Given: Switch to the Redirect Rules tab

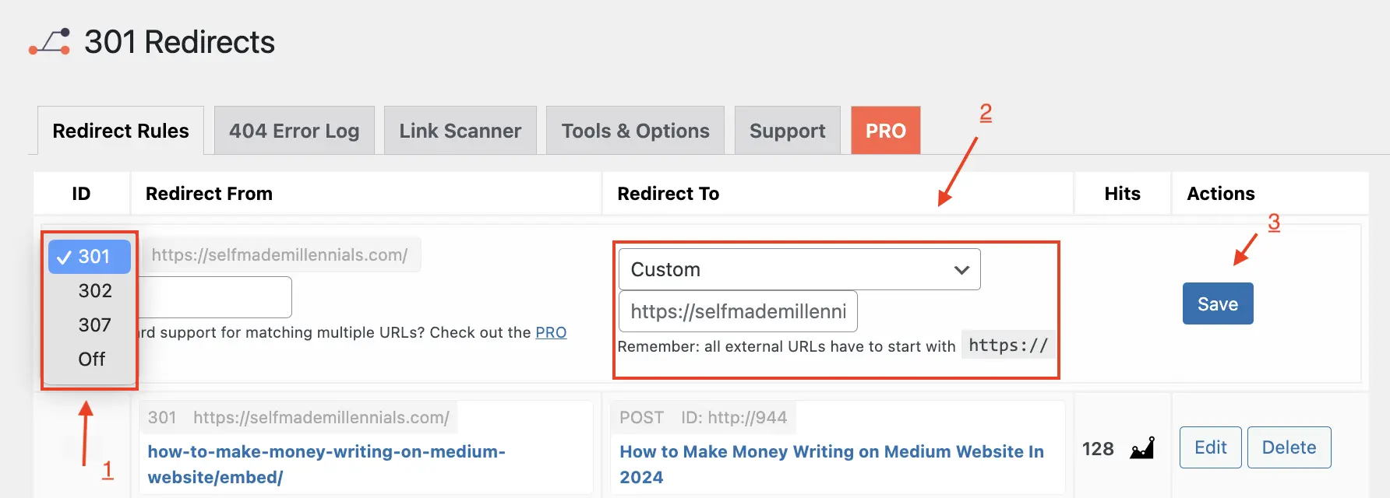Looking at the screenshot, I should pyautogui.click(x=121, y=131).
